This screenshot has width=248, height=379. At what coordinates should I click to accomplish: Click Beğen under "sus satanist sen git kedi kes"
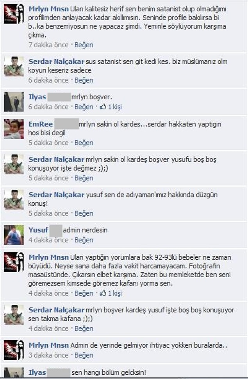(84, 80)
